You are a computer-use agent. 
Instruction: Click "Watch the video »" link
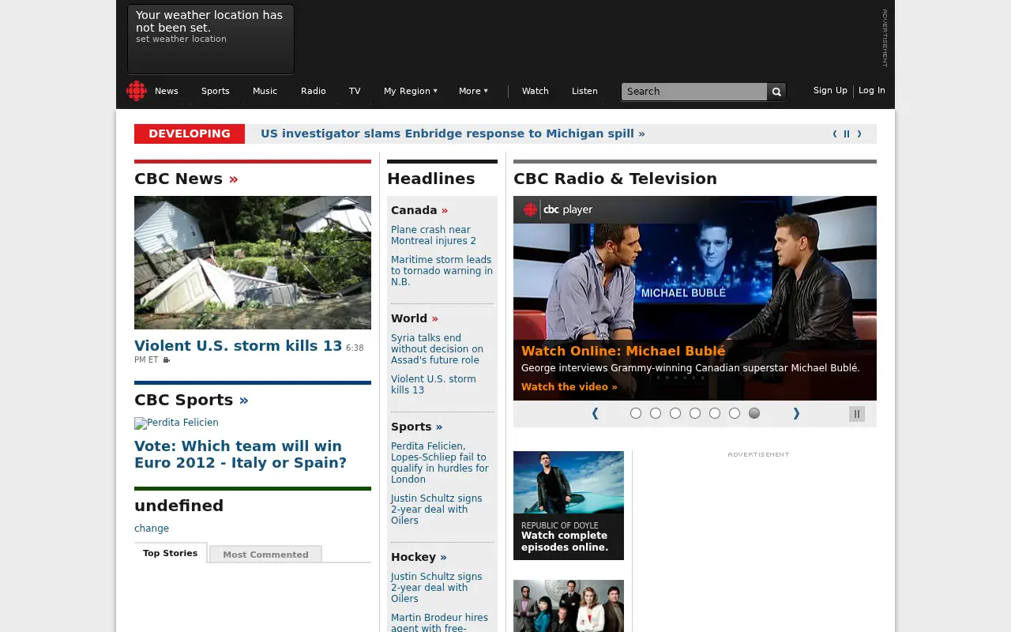coord(569,387)
